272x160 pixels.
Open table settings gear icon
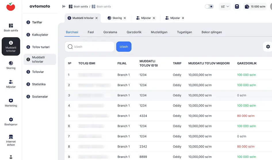click(x=268, y=47)
